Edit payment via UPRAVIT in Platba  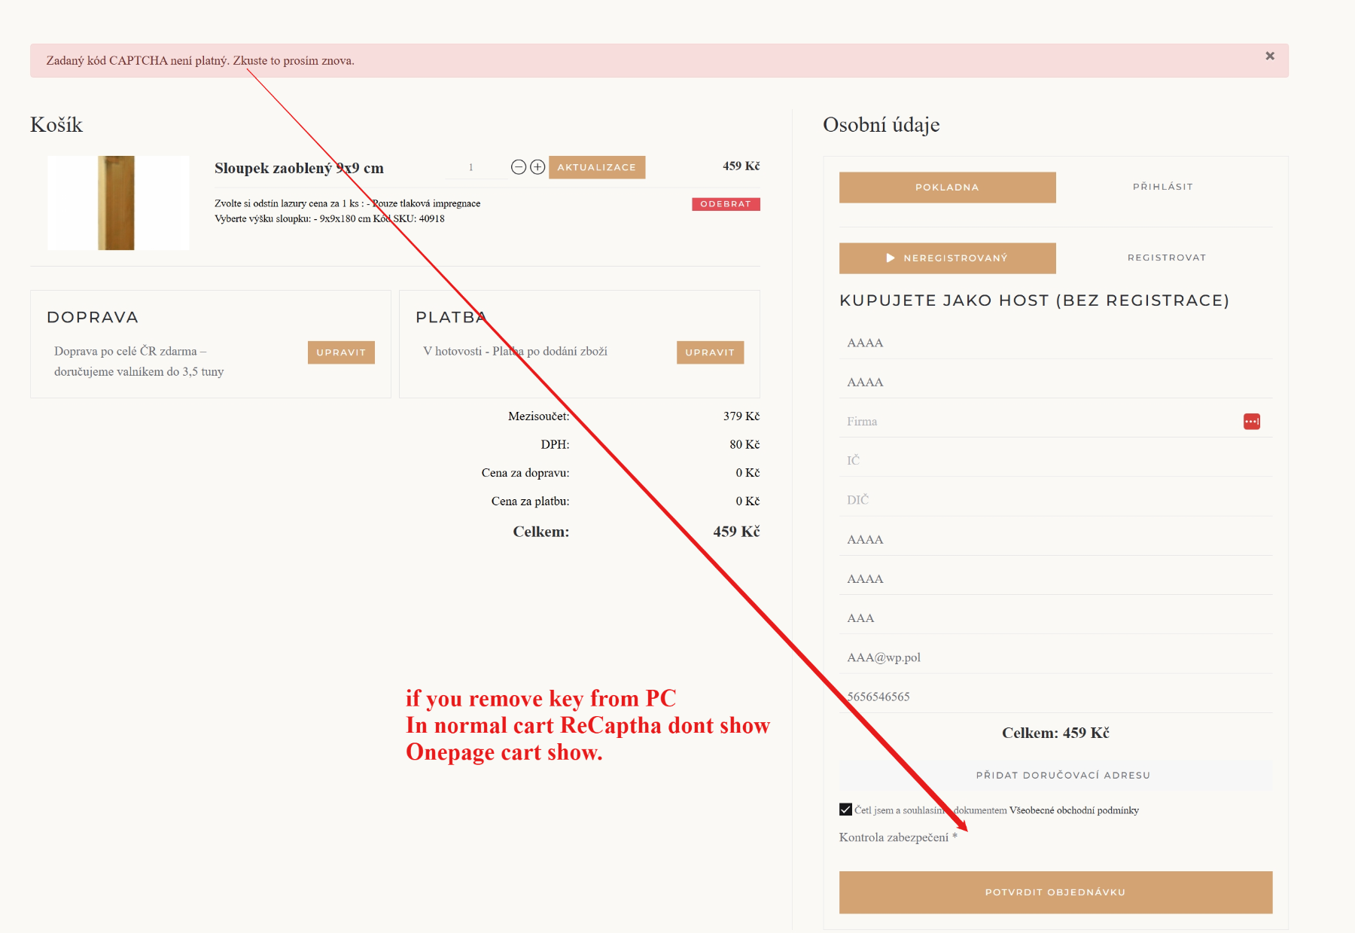[709, 352]
